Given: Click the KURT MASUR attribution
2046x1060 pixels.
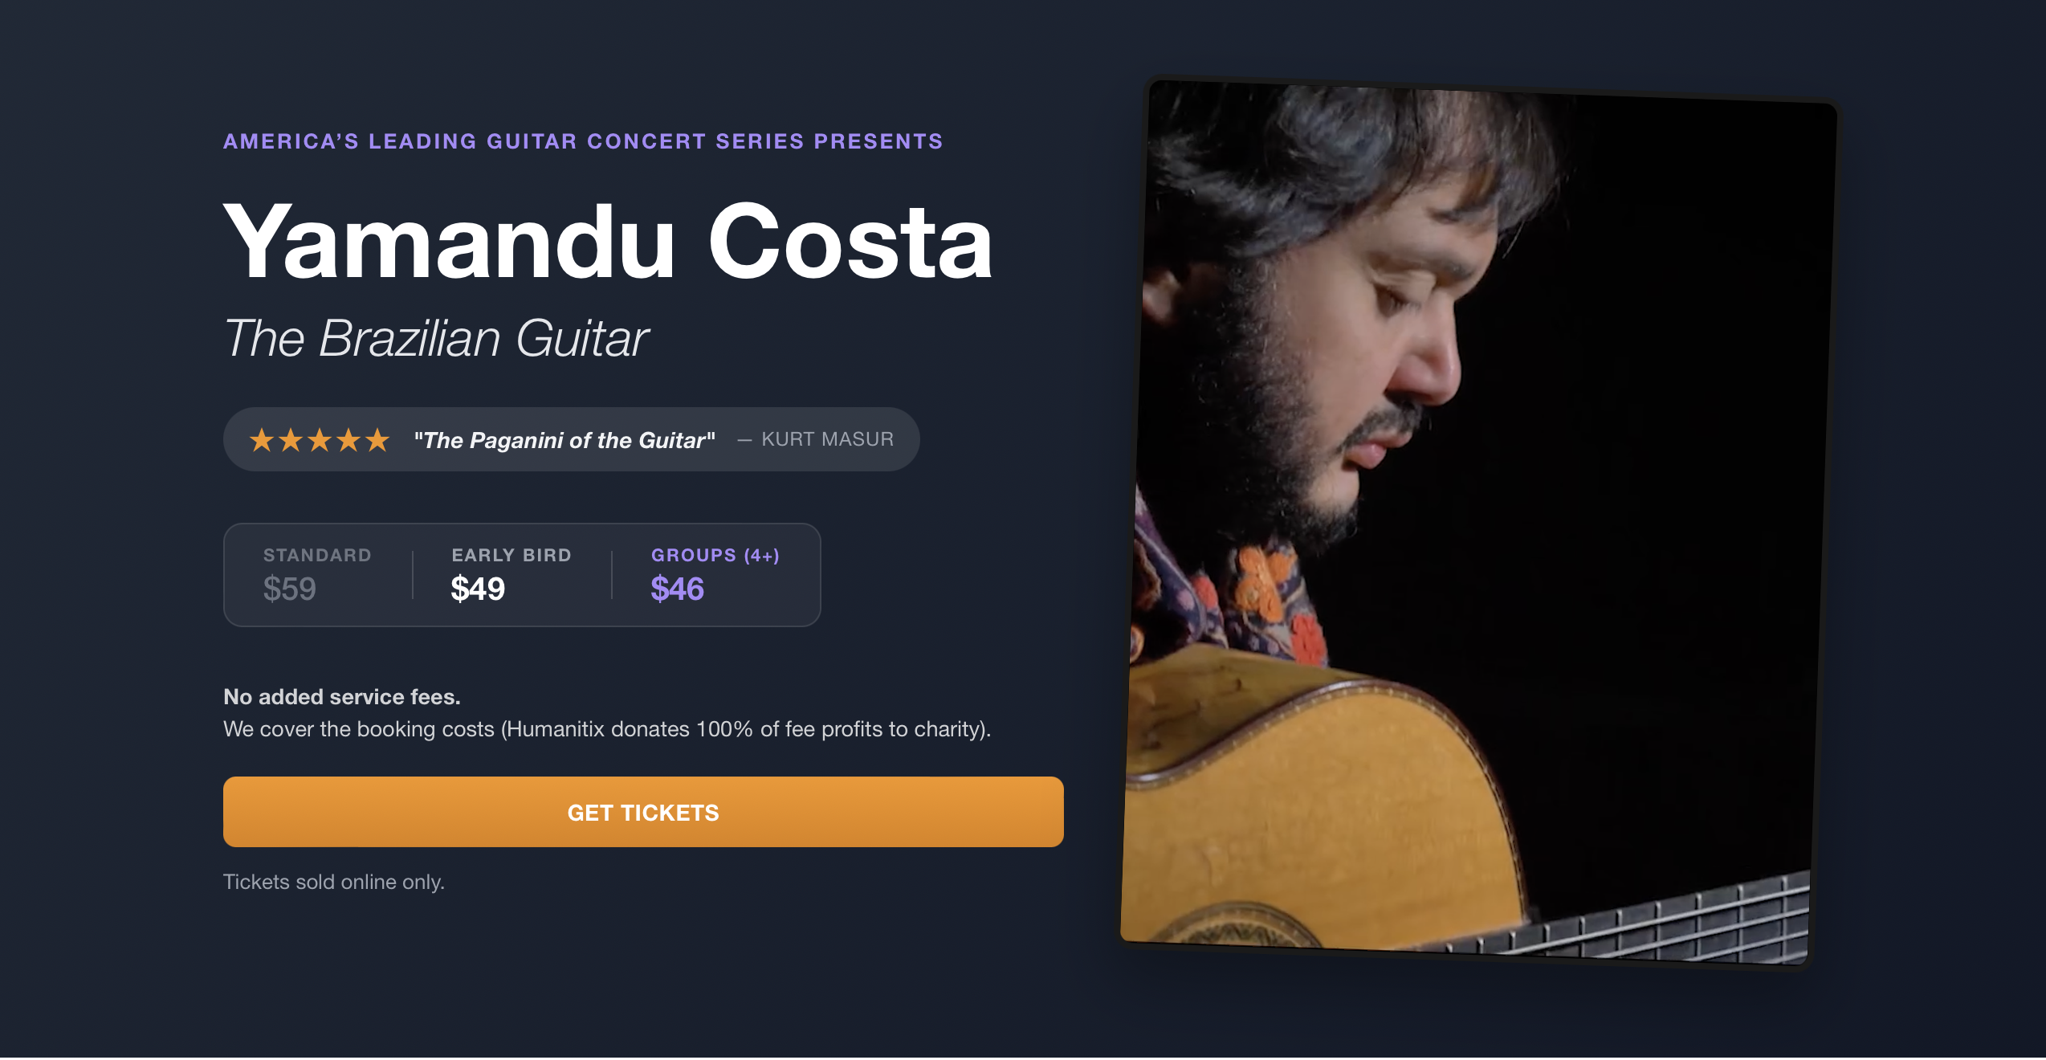Looking at the screenshot, I should (x=827, y=440).
